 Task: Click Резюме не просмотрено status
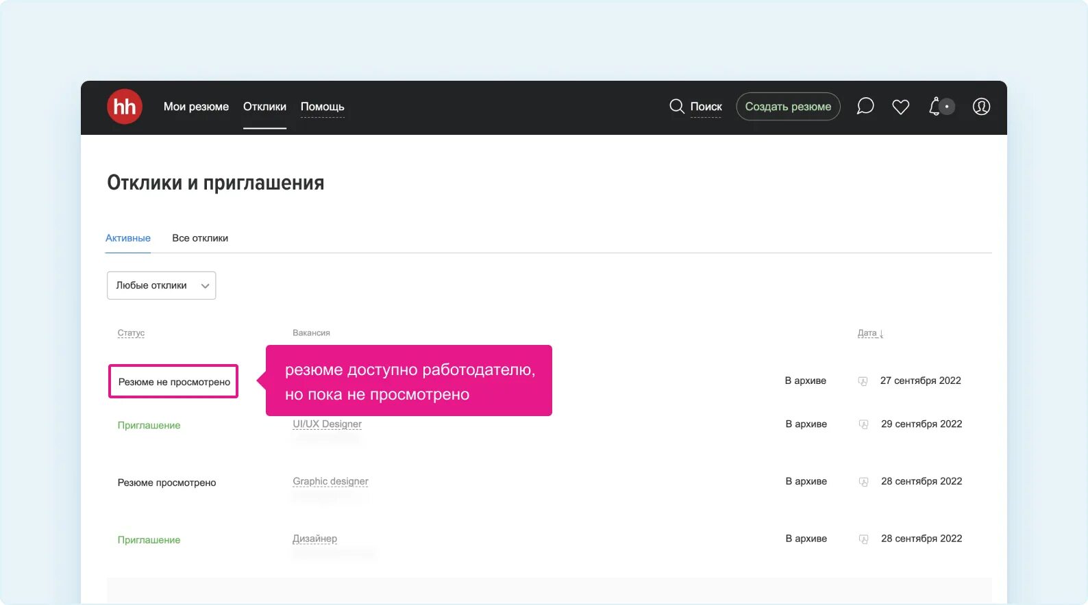click(174, 382)
